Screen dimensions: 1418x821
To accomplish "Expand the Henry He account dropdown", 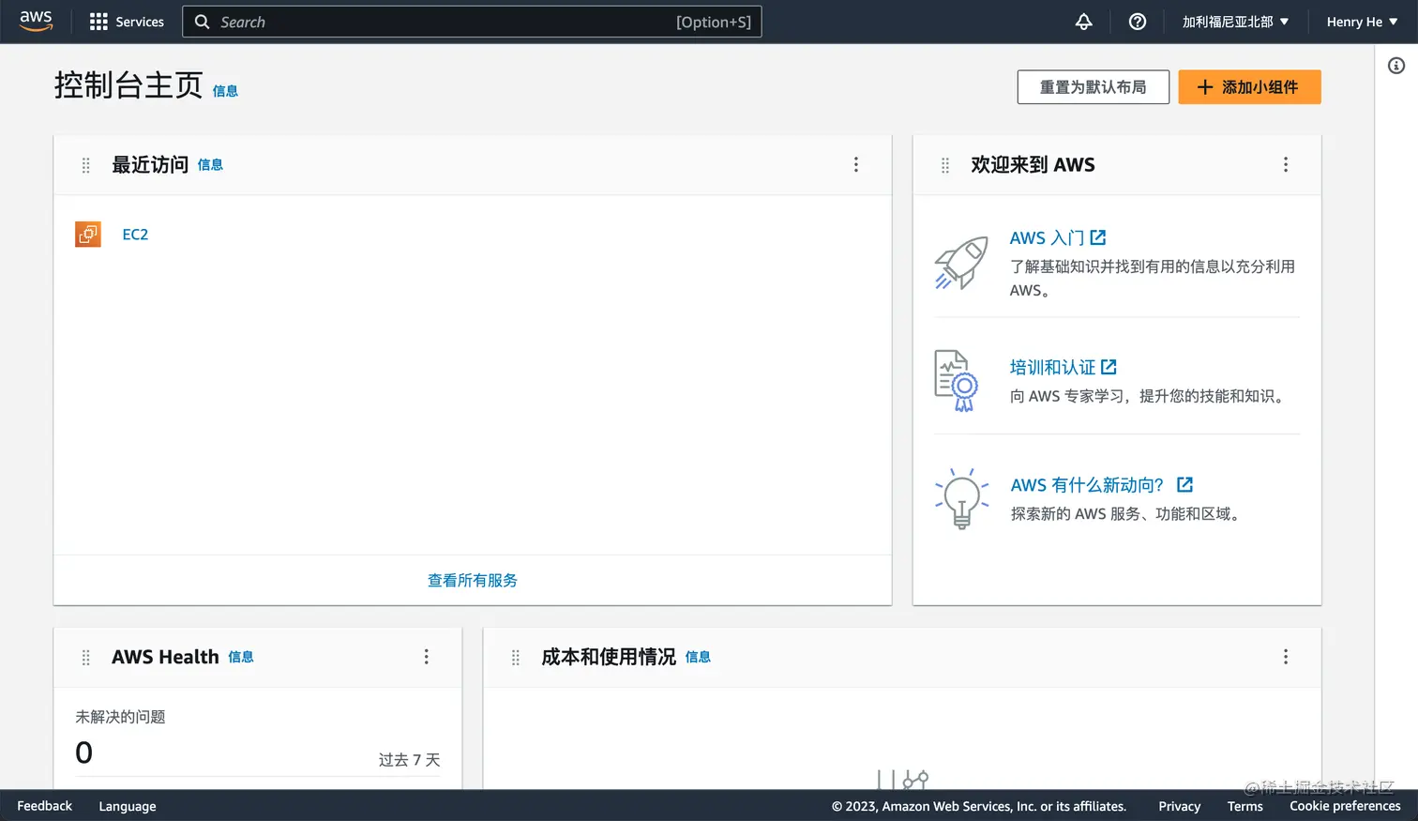I will pos(1362,22).
